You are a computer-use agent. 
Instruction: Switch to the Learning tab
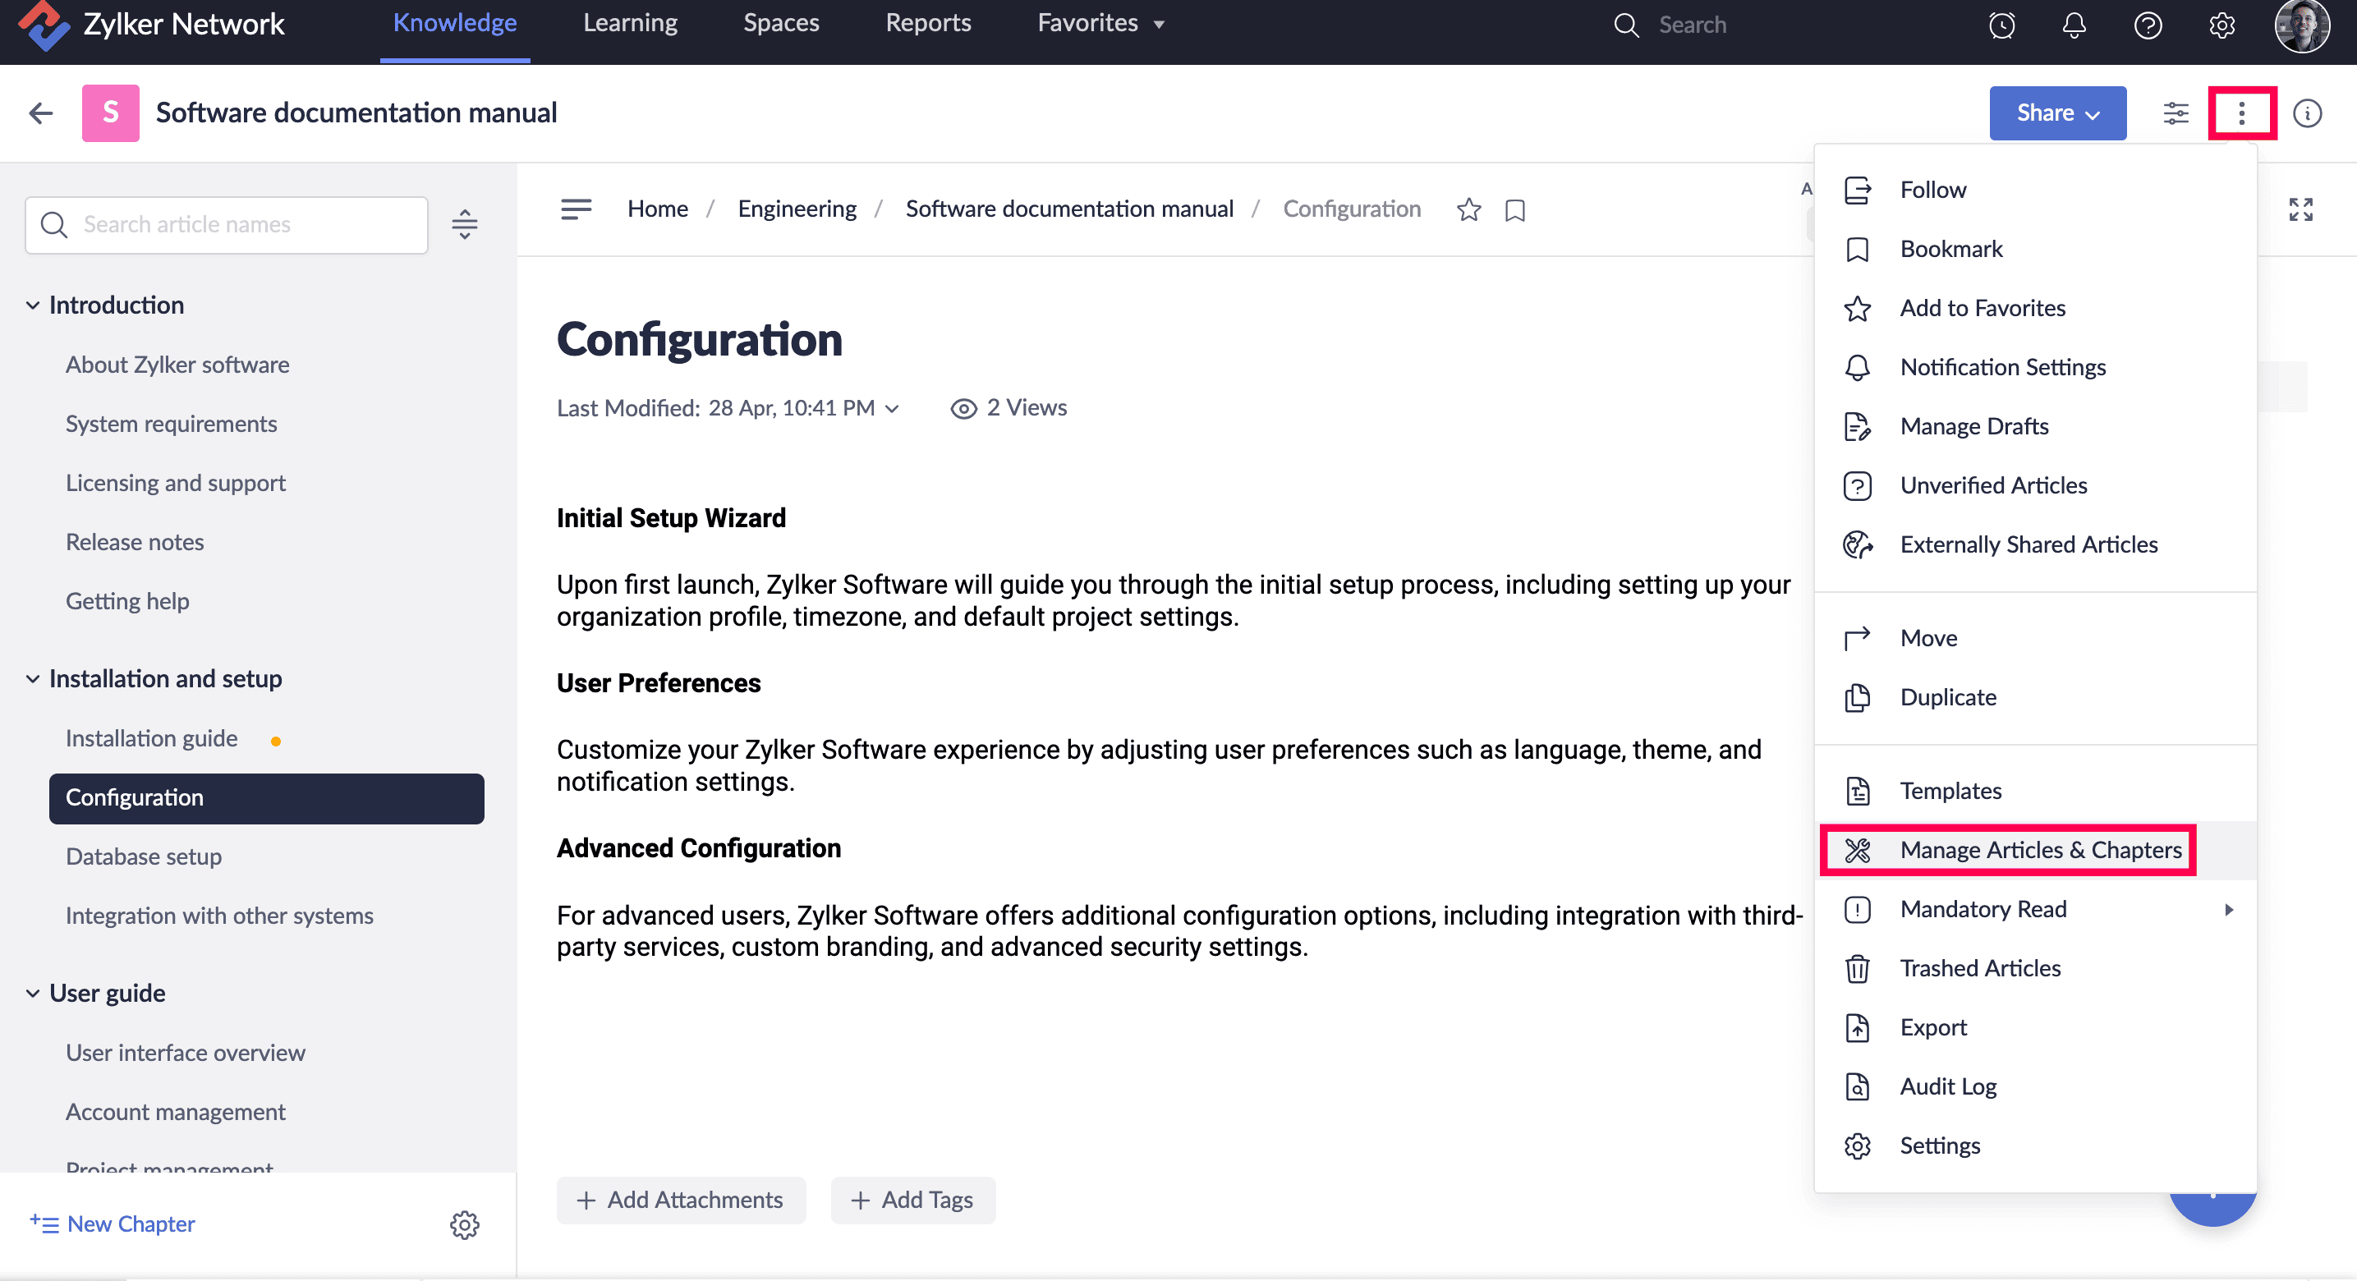pos(631,24)
